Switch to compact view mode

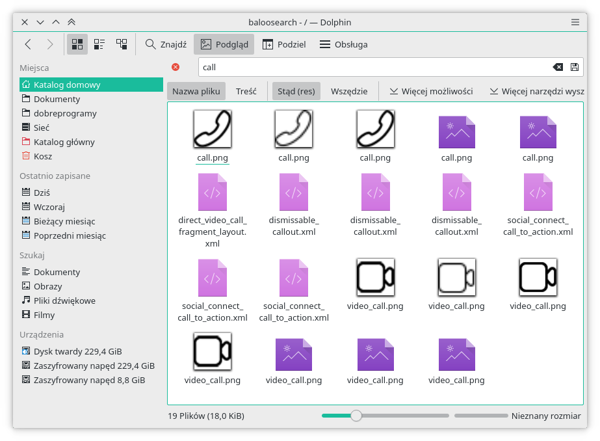pyautogui.click(x=99, y=44)
